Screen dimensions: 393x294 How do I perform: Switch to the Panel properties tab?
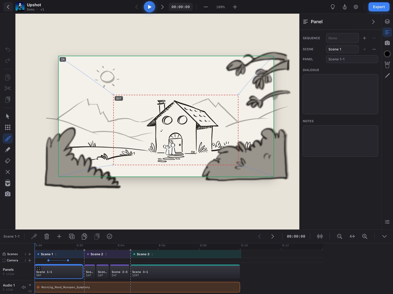[387, 32]
